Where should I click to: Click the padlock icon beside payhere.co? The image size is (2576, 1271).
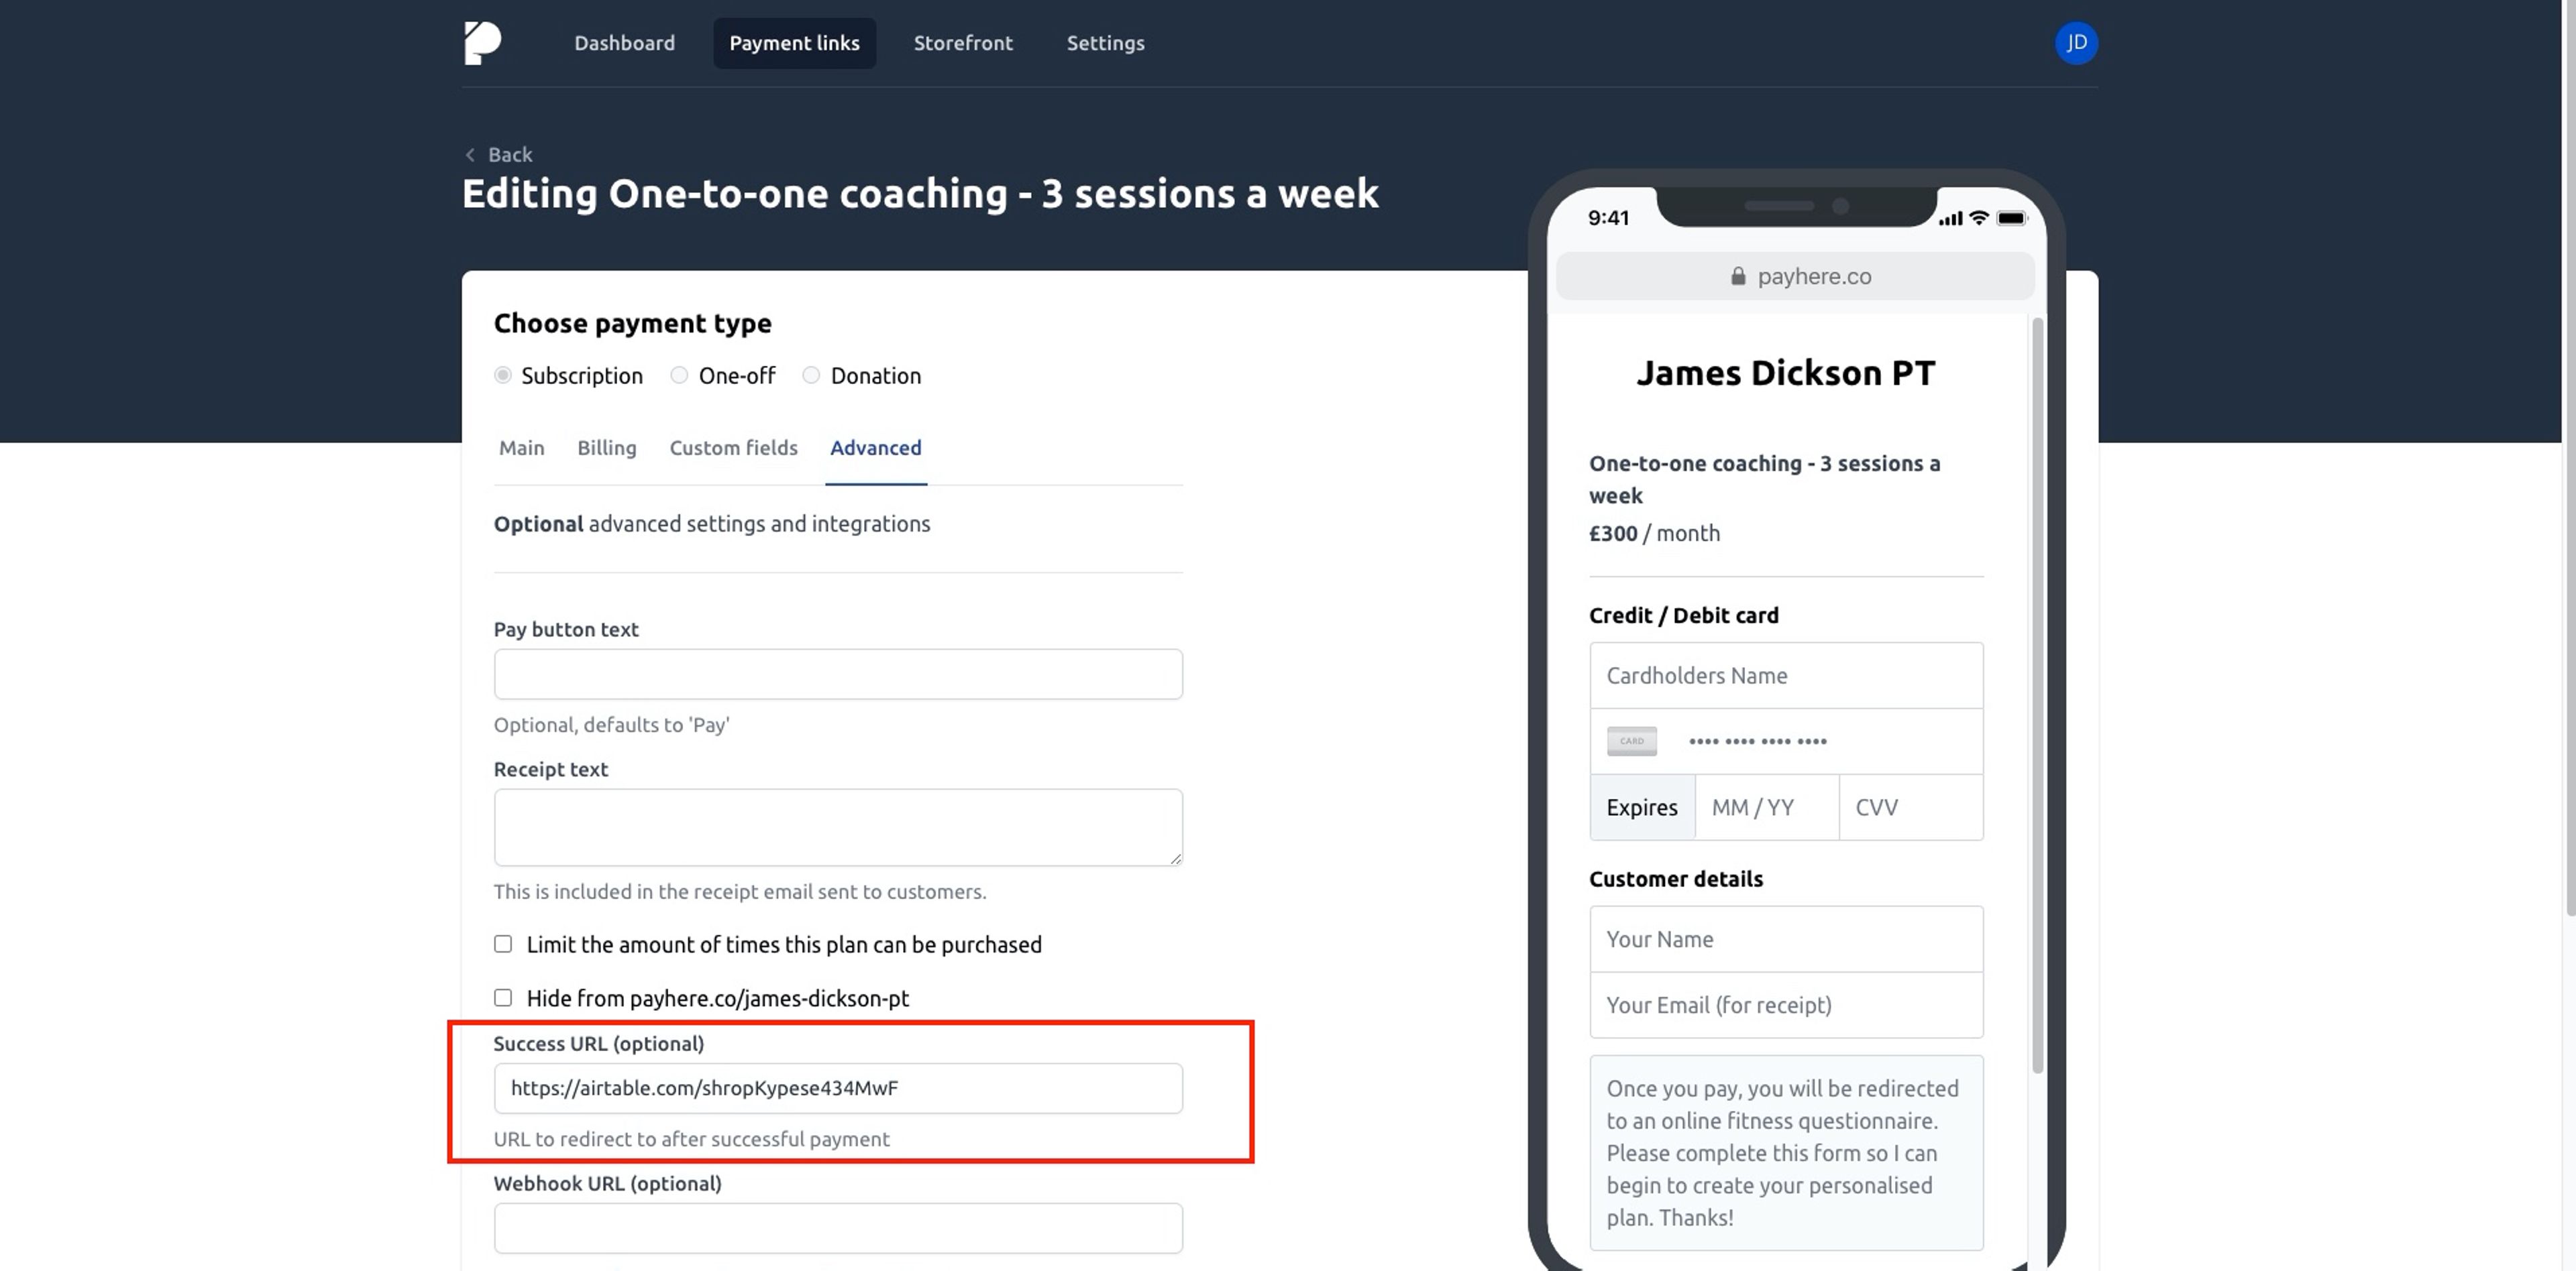pos(1738,276)
